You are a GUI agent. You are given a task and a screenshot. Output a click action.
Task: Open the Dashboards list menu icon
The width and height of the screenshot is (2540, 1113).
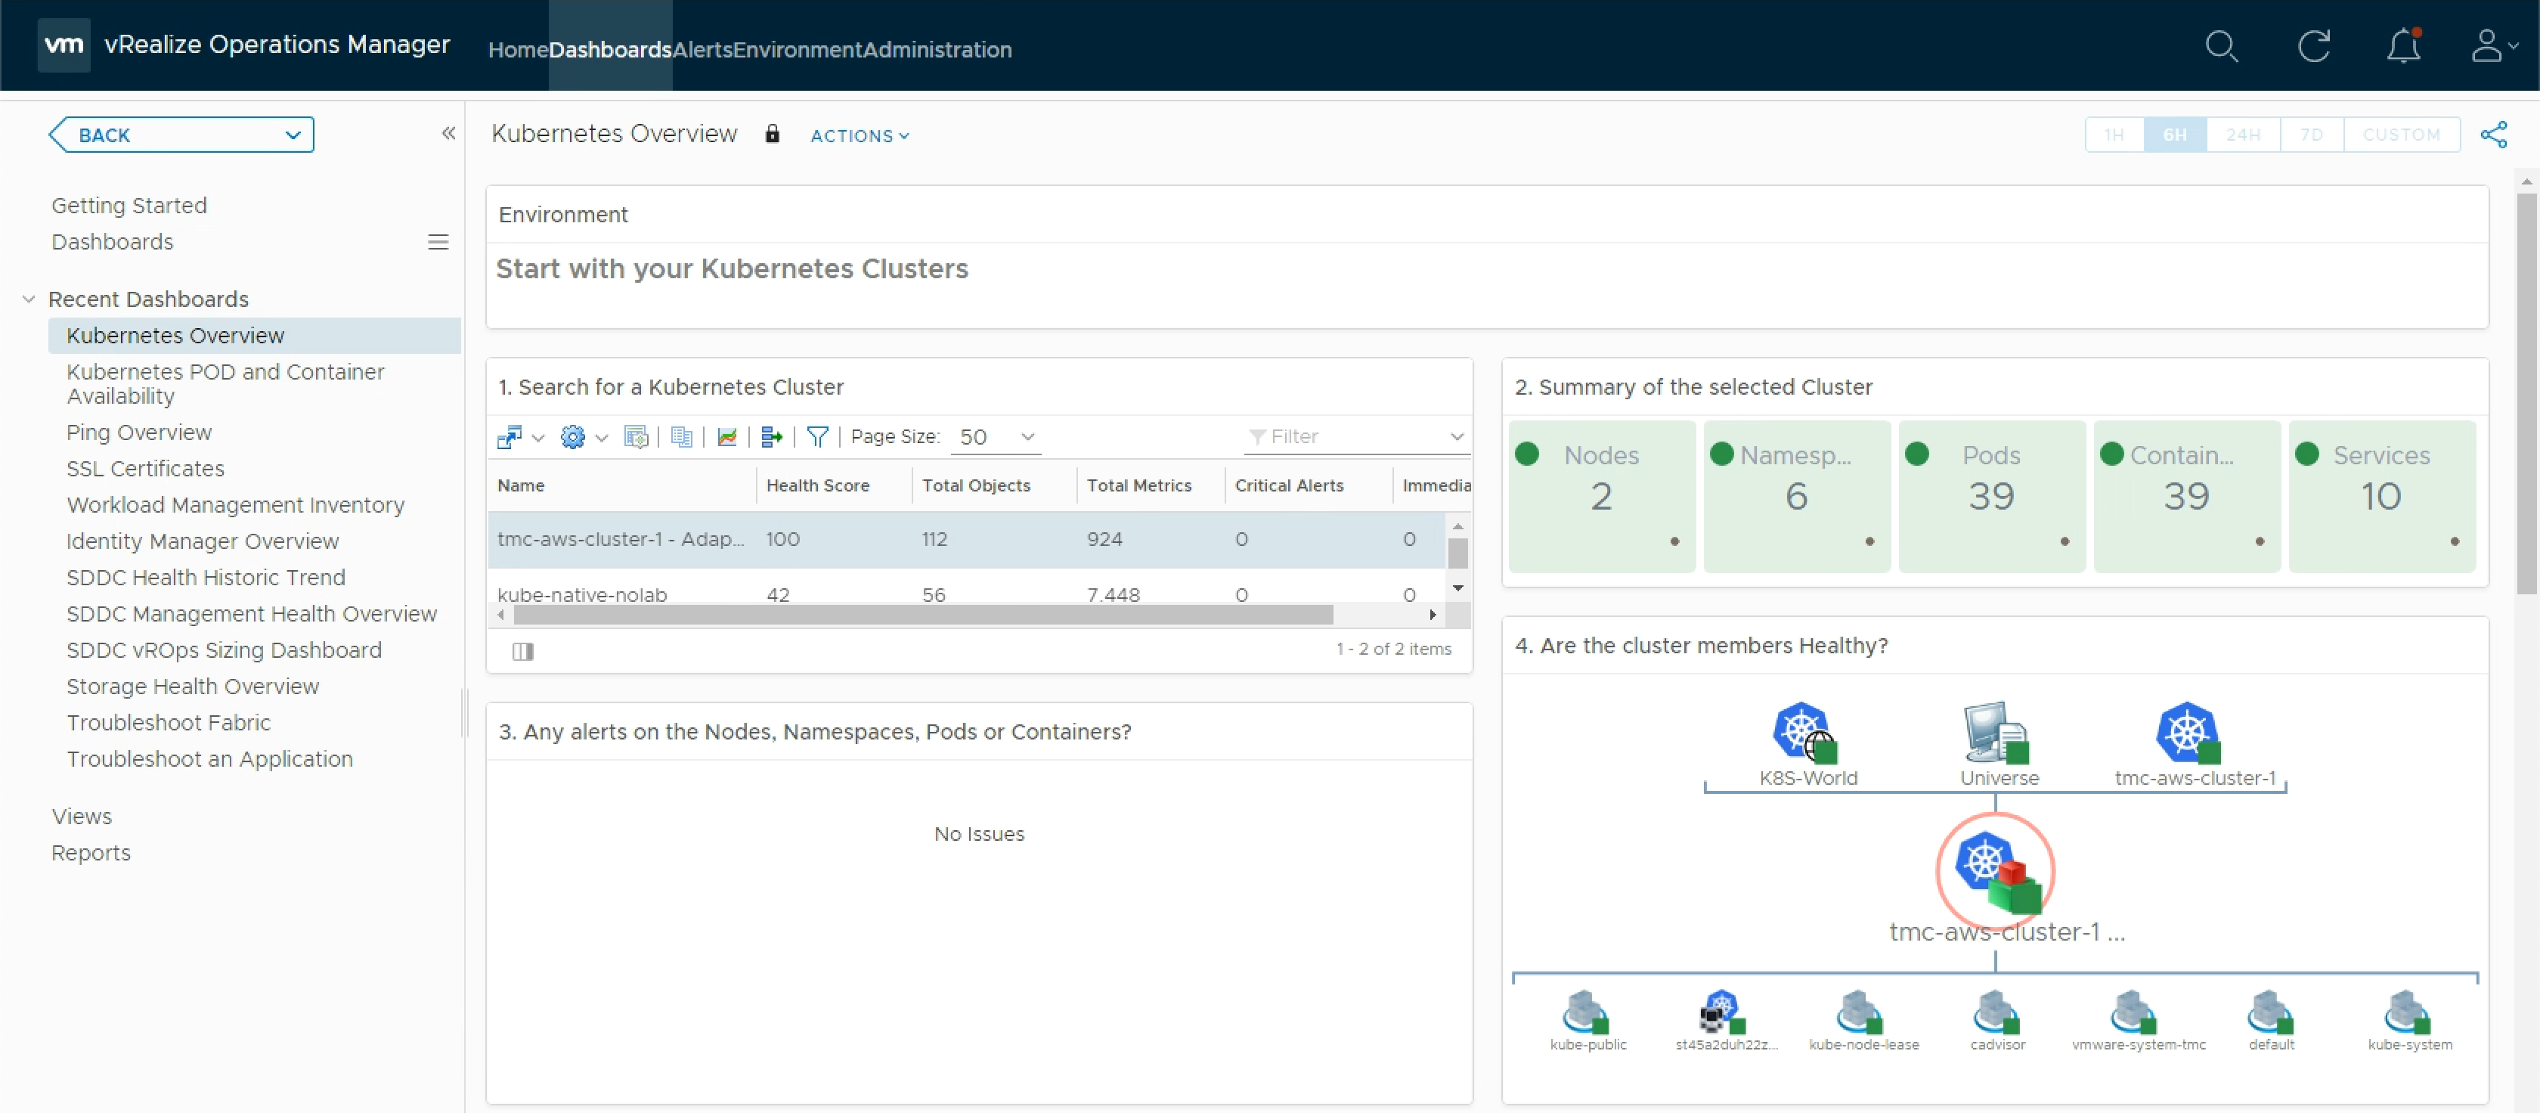[x=438, y=243]
